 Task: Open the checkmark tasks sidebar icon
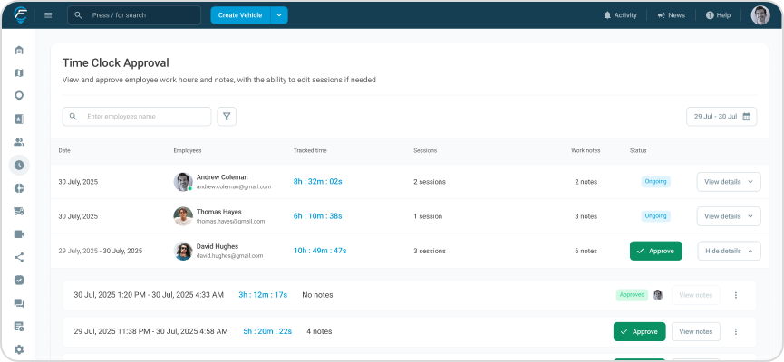[x=19, y=281]
